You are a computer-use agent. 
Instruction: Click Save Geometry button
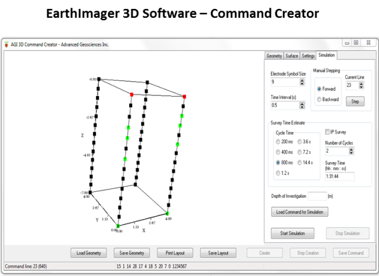[x=131, y=253]
